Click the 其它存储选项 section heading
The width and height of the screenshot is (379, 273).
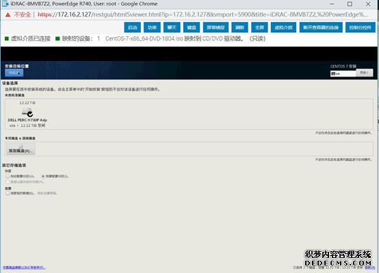point(14,165)
